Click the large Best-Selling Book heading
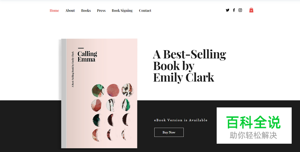The width and height of the screenshot is (300, 152). point(189,66)
